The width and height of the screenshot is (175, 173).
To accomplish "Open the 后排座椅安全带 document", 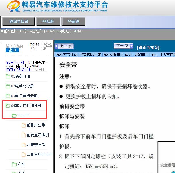I will tap(40, 154).
